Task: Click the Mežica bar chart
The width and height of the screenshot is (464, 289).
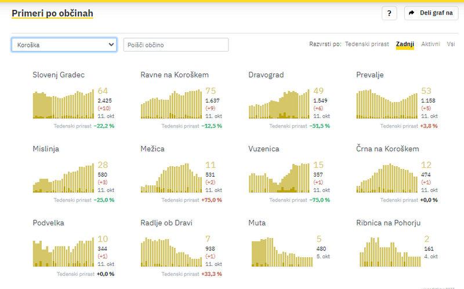Action: tap(171, 177)
